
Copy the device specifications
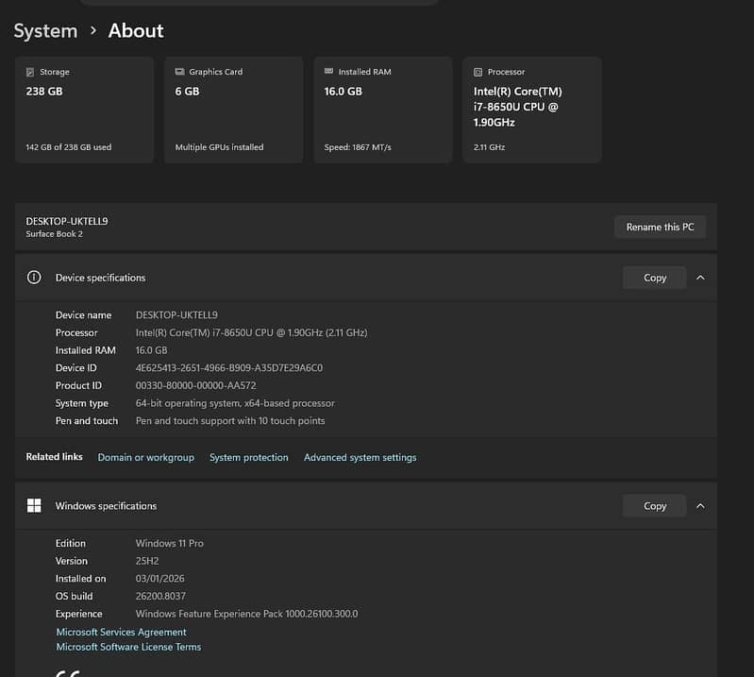point(654,278)
